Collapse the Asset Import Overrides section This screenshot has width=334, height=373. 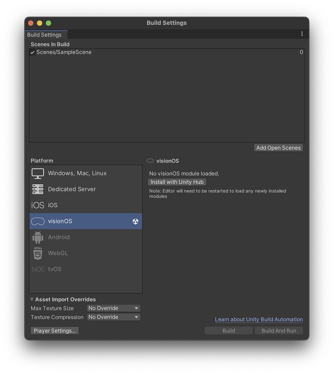pos(32,299)
